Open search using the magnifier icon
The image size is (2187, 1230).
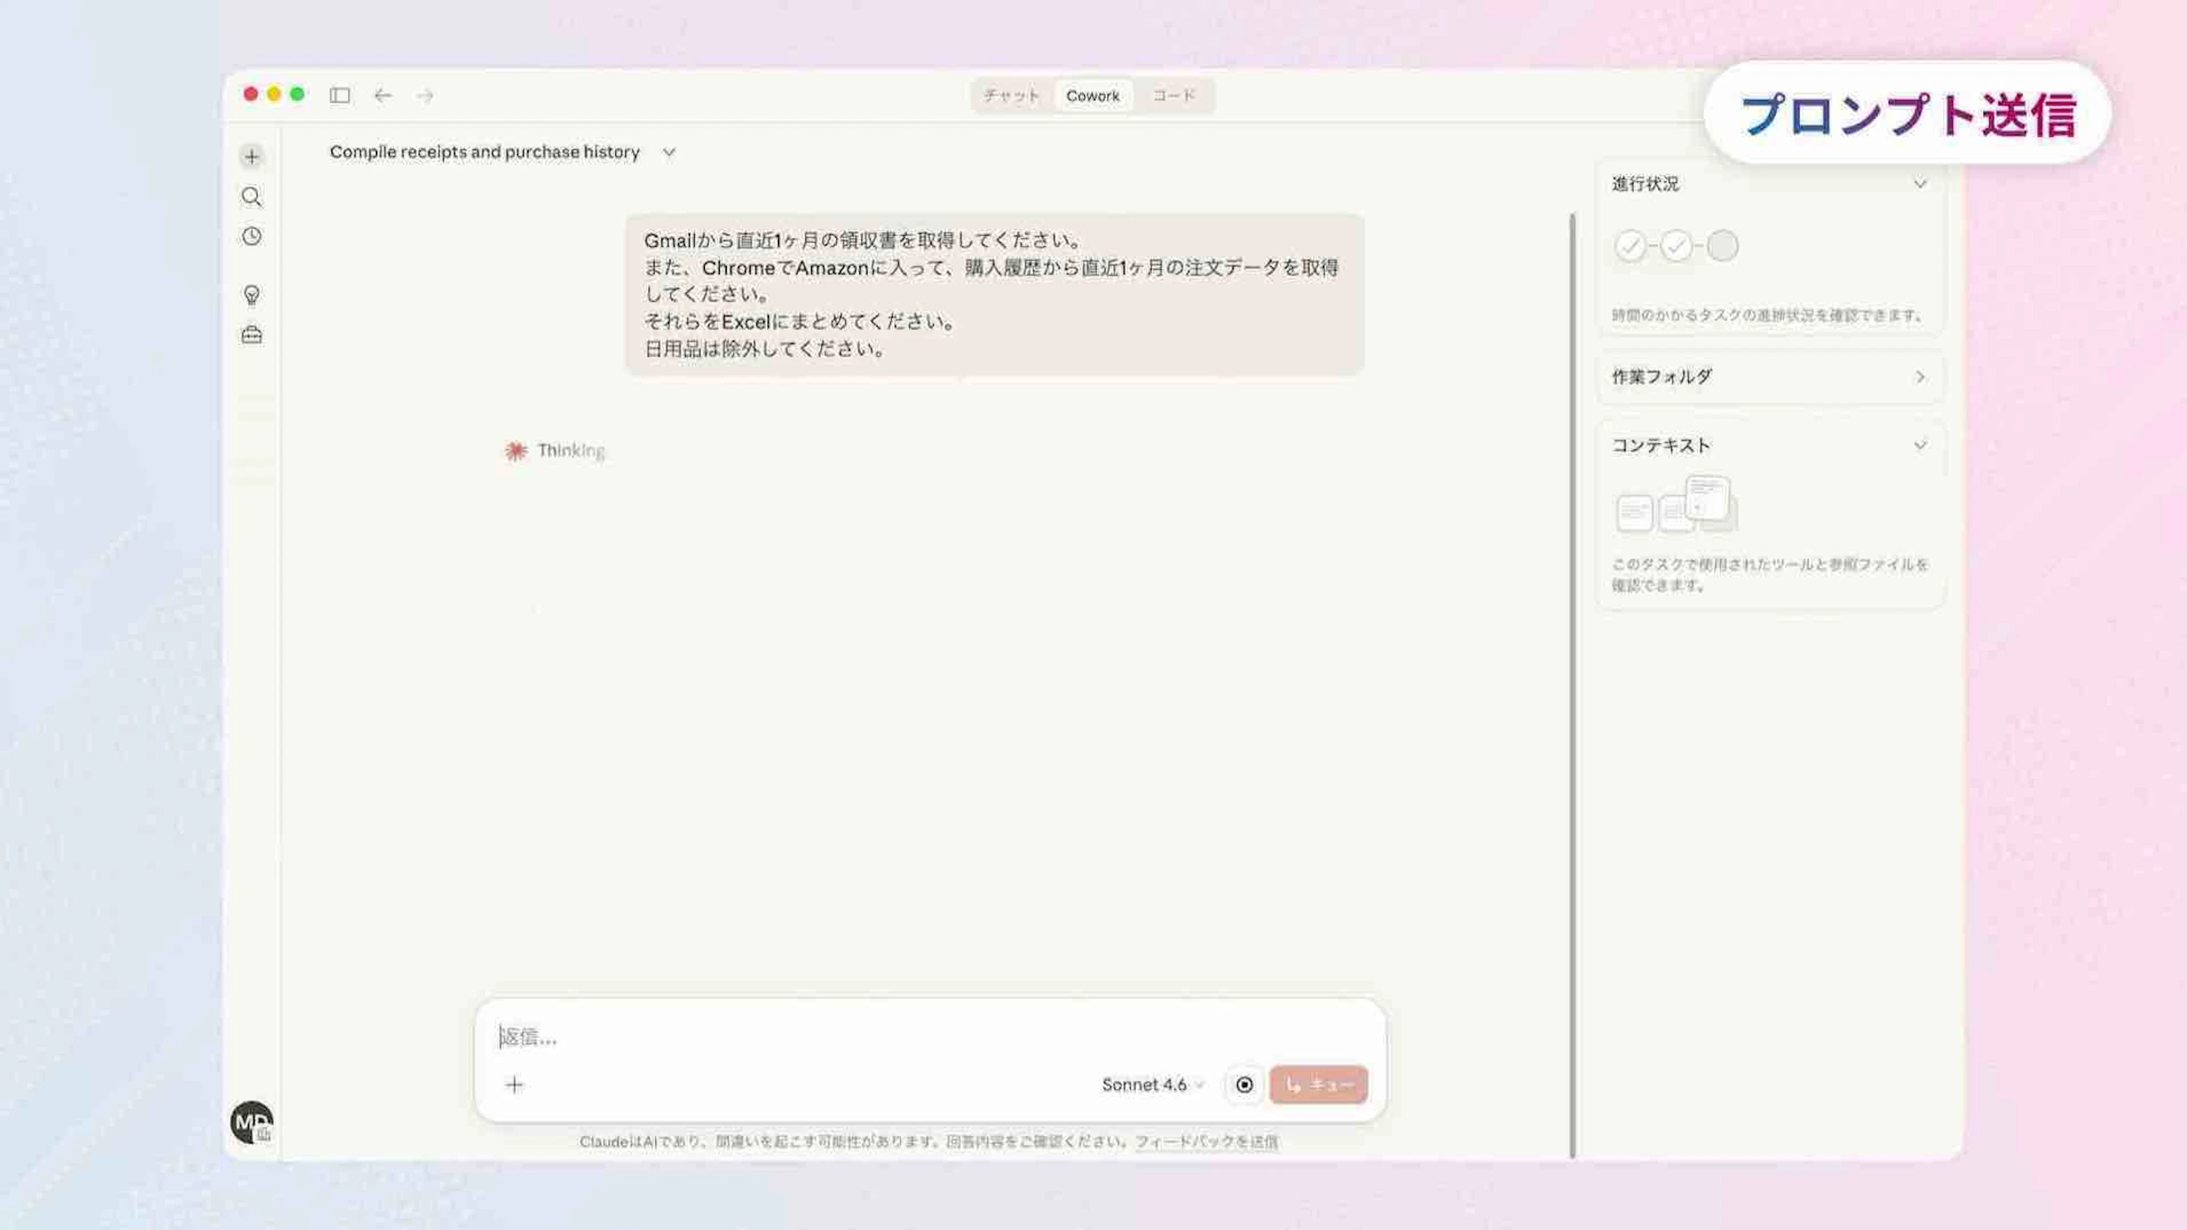251,197
